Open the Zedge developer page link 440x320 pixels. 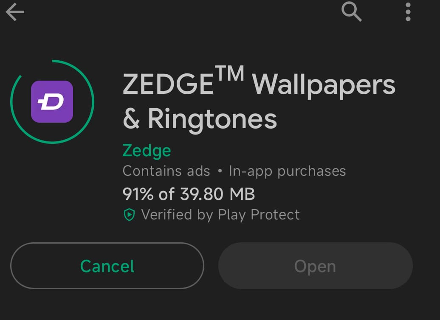pyautogui.click(x=147, y=151)
